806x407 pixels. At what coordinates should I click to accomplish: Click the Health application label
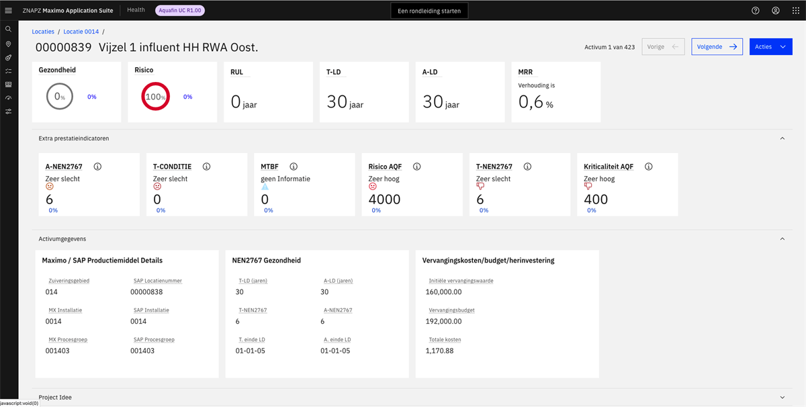coord(136,10)
